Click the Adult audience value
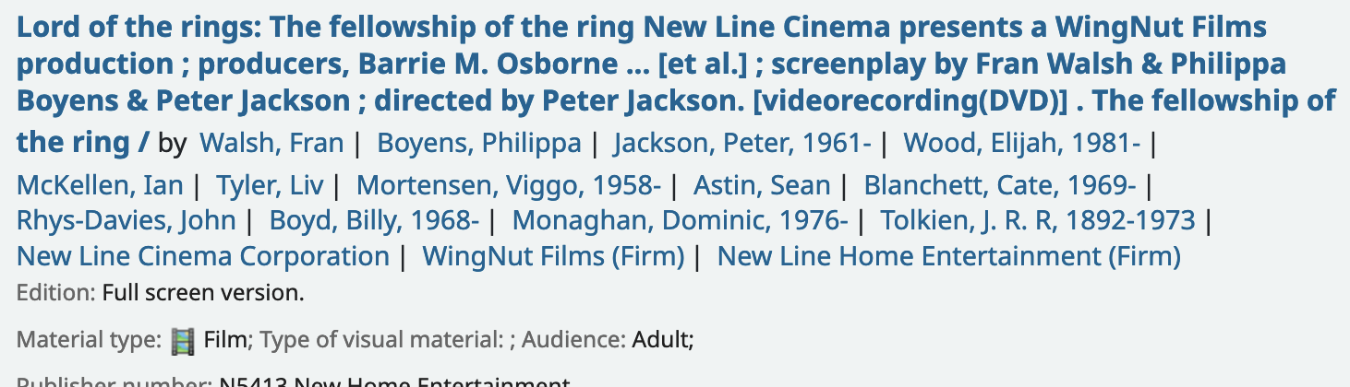This screenshot has width=1350, height=387. coord(660,340)
